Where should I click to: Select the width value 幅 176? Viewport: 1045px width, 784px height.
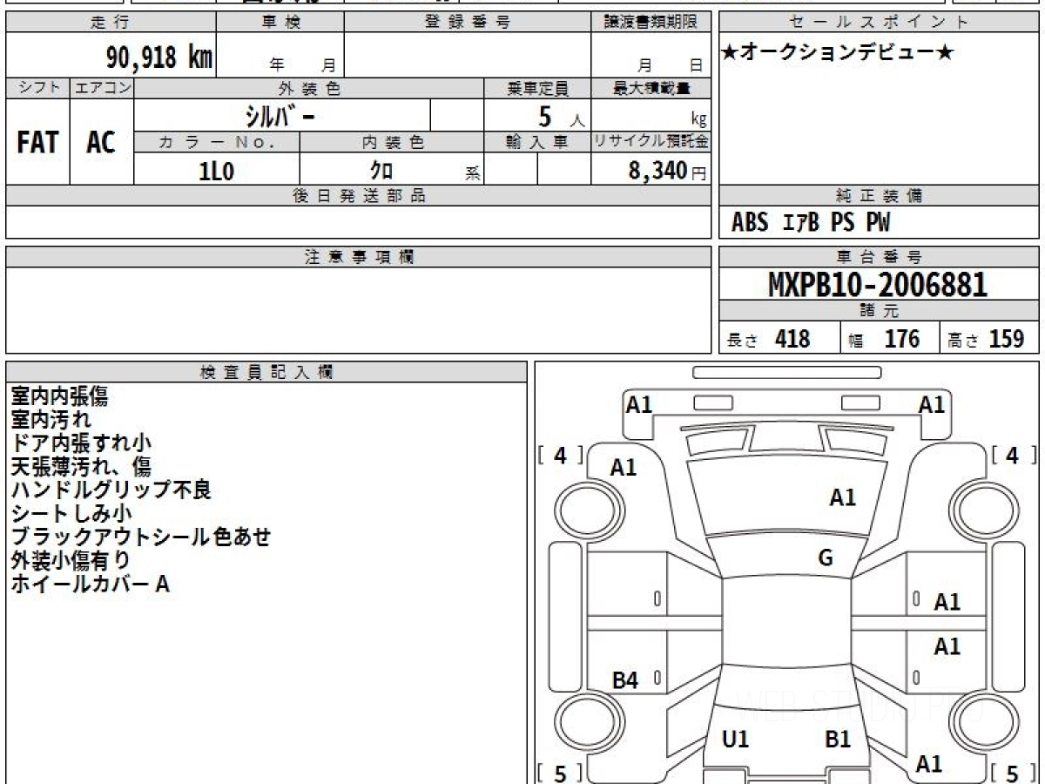pos(885,339)
